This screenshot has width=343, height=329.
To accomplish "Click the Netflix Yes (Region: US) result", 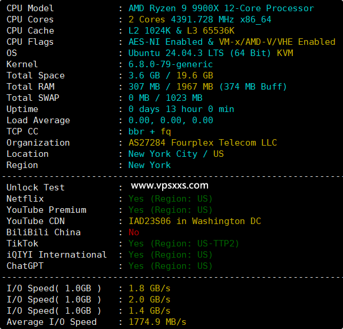I will (170, 199).
